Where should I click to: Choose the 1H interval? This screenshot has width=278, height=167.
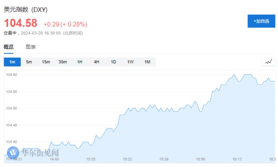click(x=79, y=62)
